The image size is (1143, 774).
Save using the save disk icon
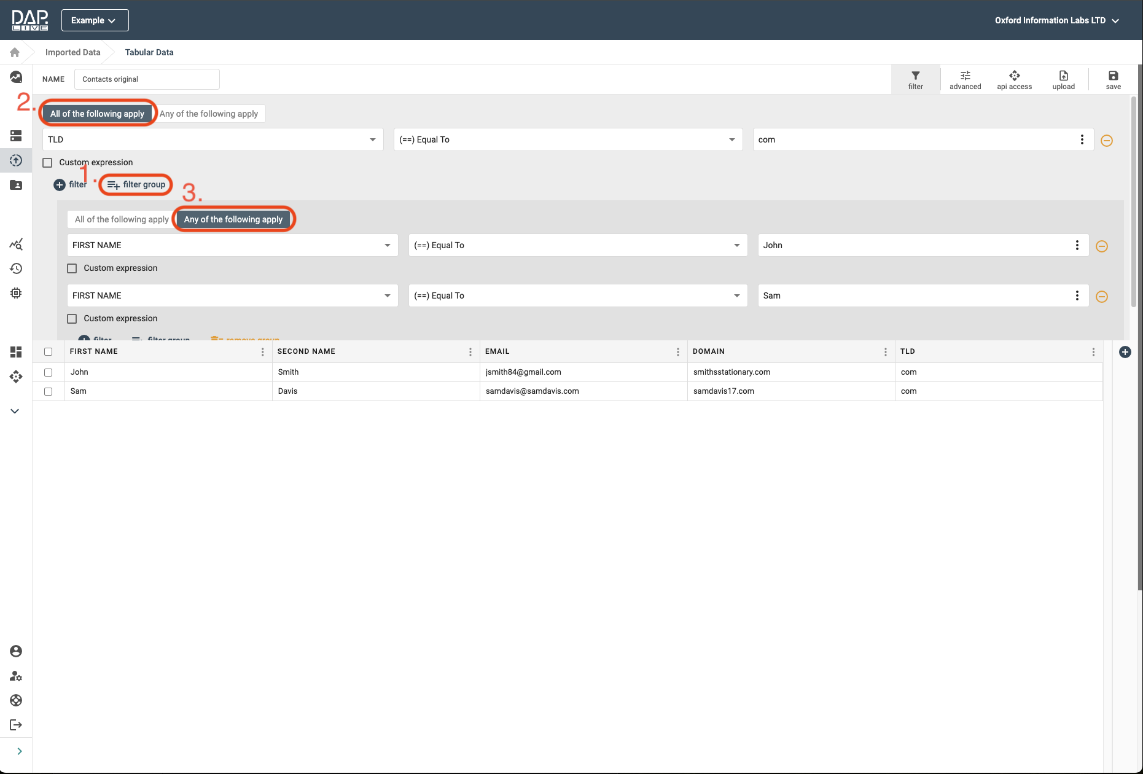tap(1113, 76)
